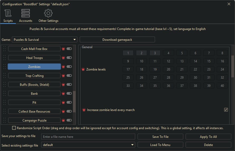Select zombie level 1
Screen dimensions: 235x151
point(128,53)
